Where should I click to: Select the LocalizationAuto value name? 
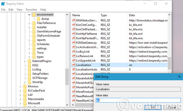[87, 69]
